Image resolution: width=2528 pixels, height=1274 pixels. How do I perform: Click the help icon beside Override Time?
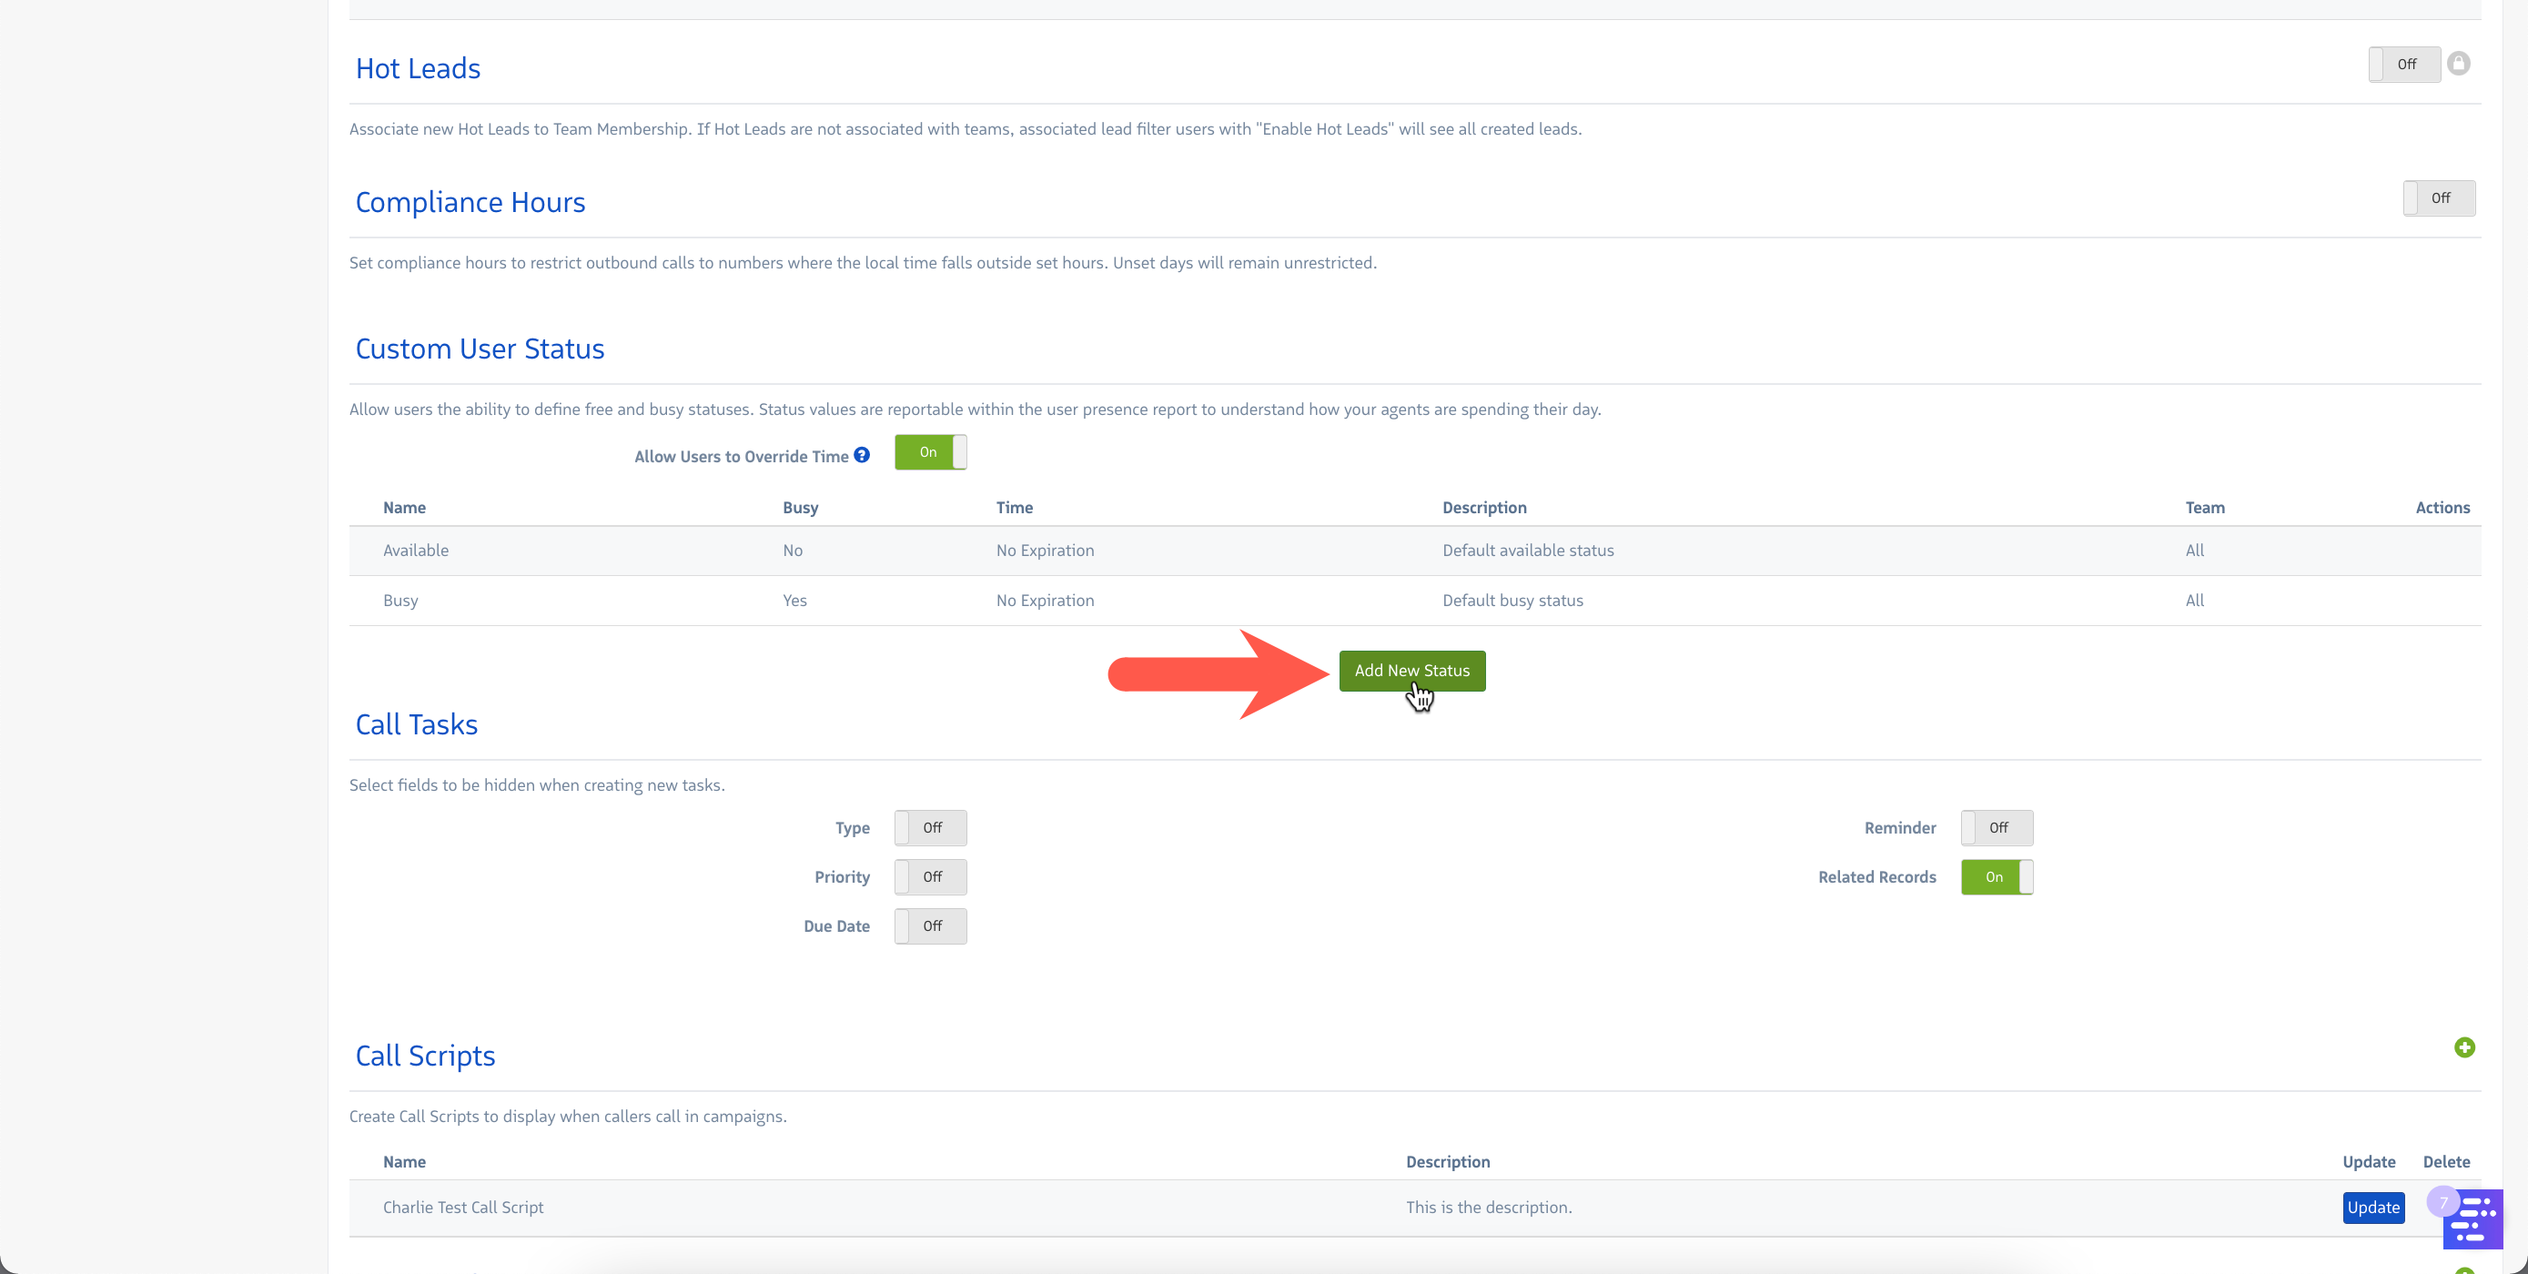pyautogui.click(x=862, y=455)
